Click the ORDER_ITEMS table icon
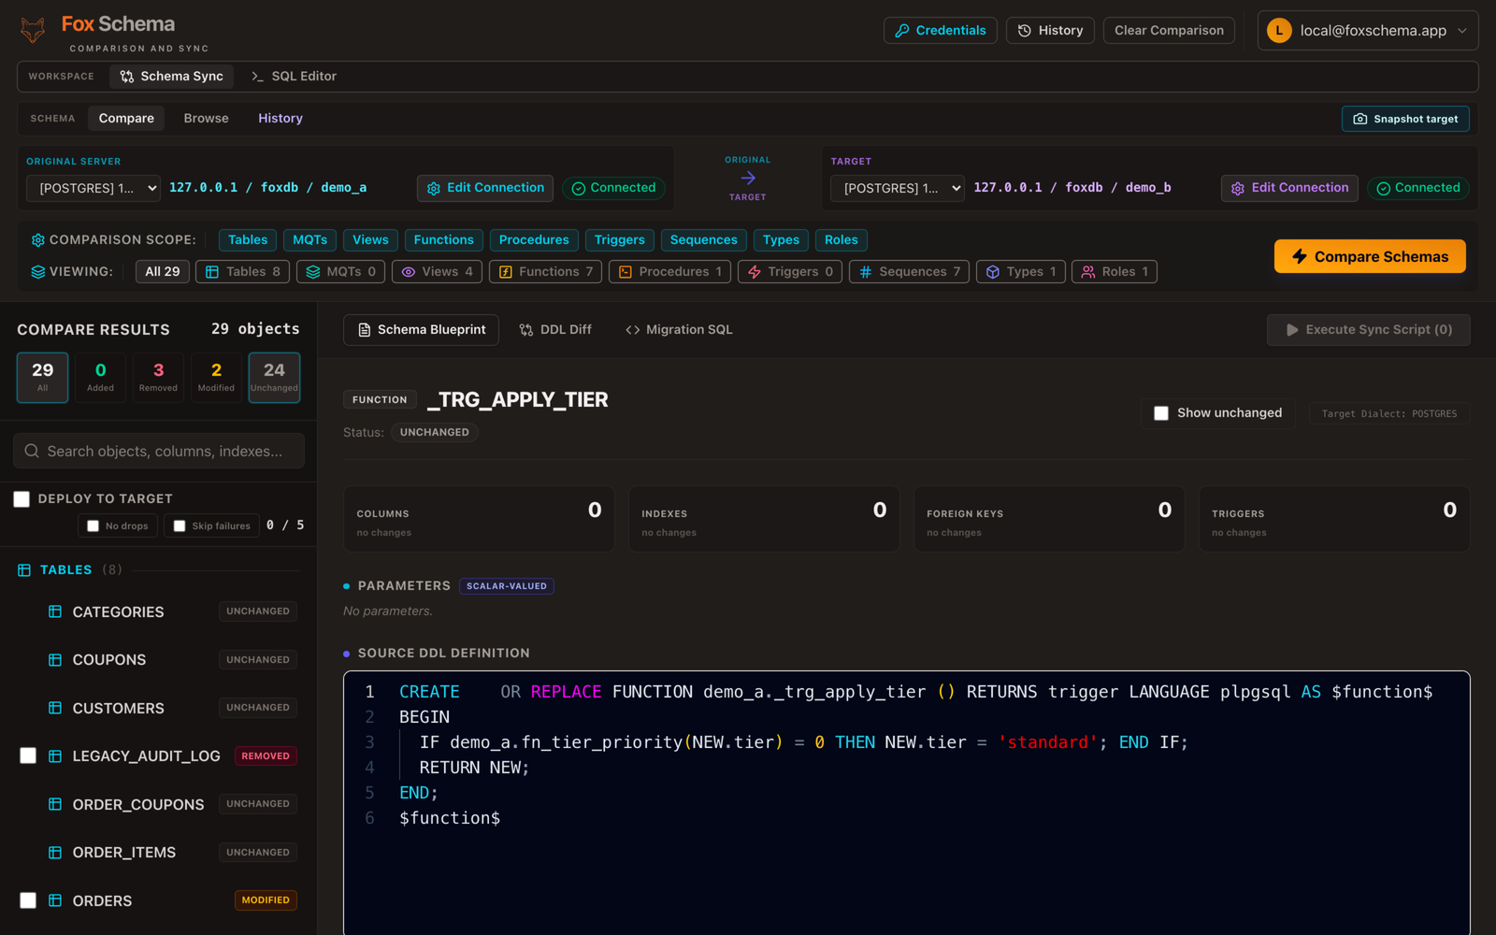The height and width of the screenshot is (935, 1496). 55,853
